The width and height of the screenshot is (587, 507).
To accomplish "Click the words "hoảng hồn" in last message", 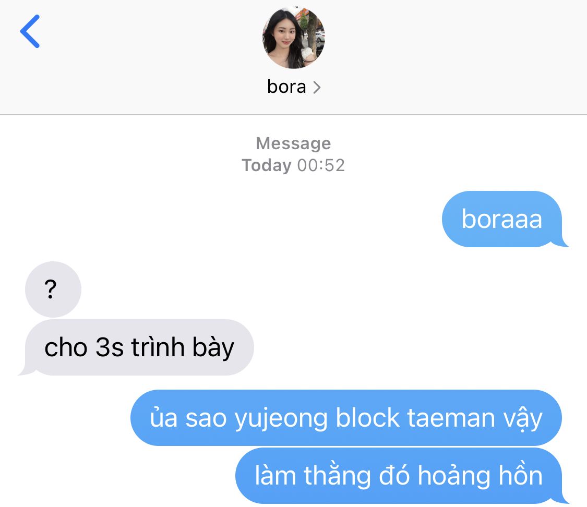I will tap(480, 475).
